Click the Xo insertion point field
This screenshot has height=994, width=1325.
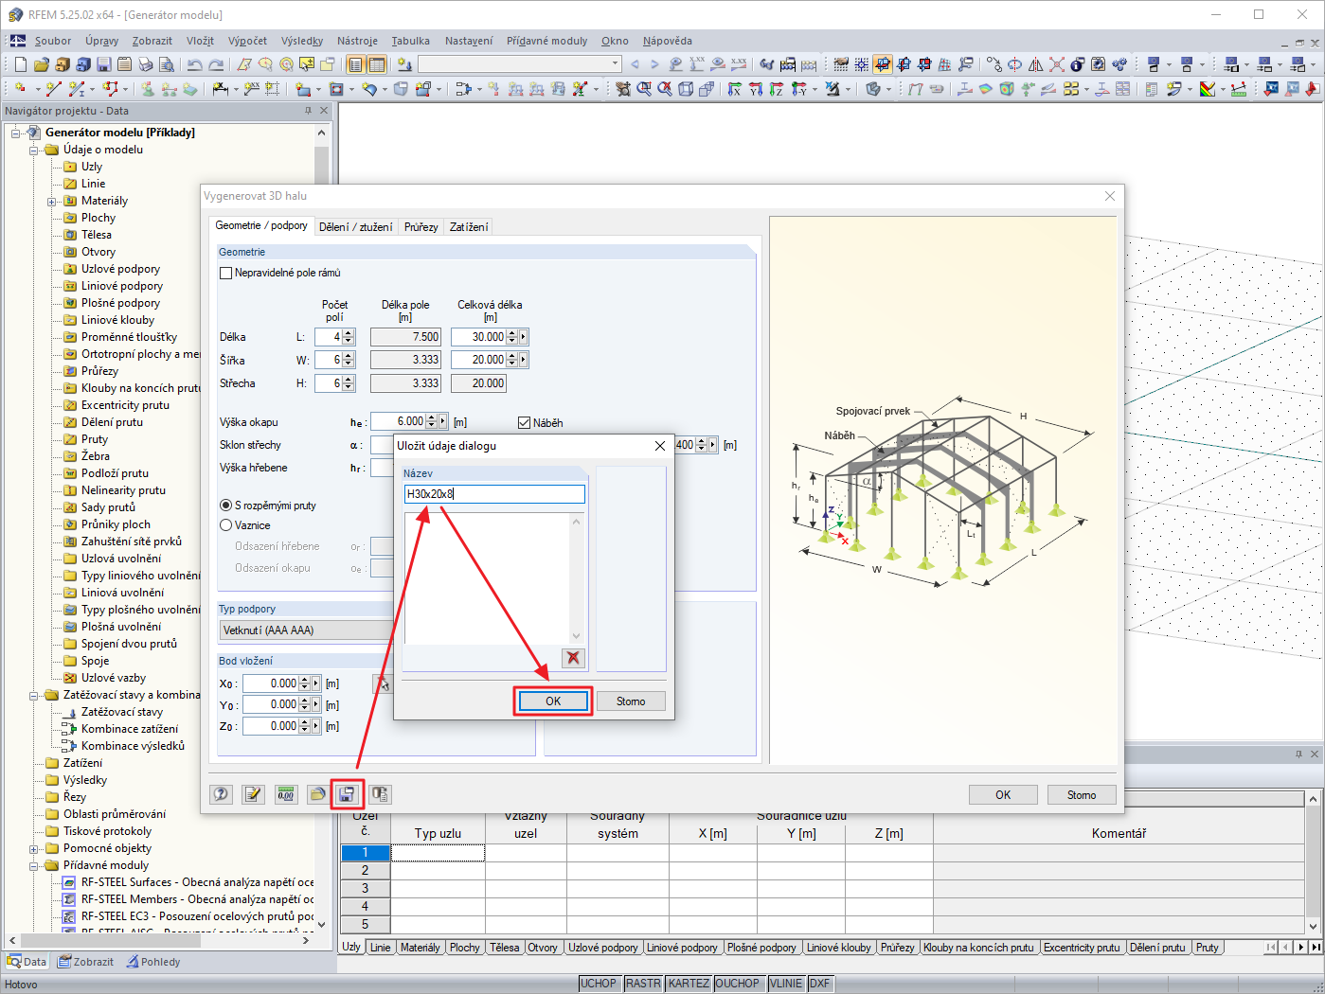pos(271,683)
